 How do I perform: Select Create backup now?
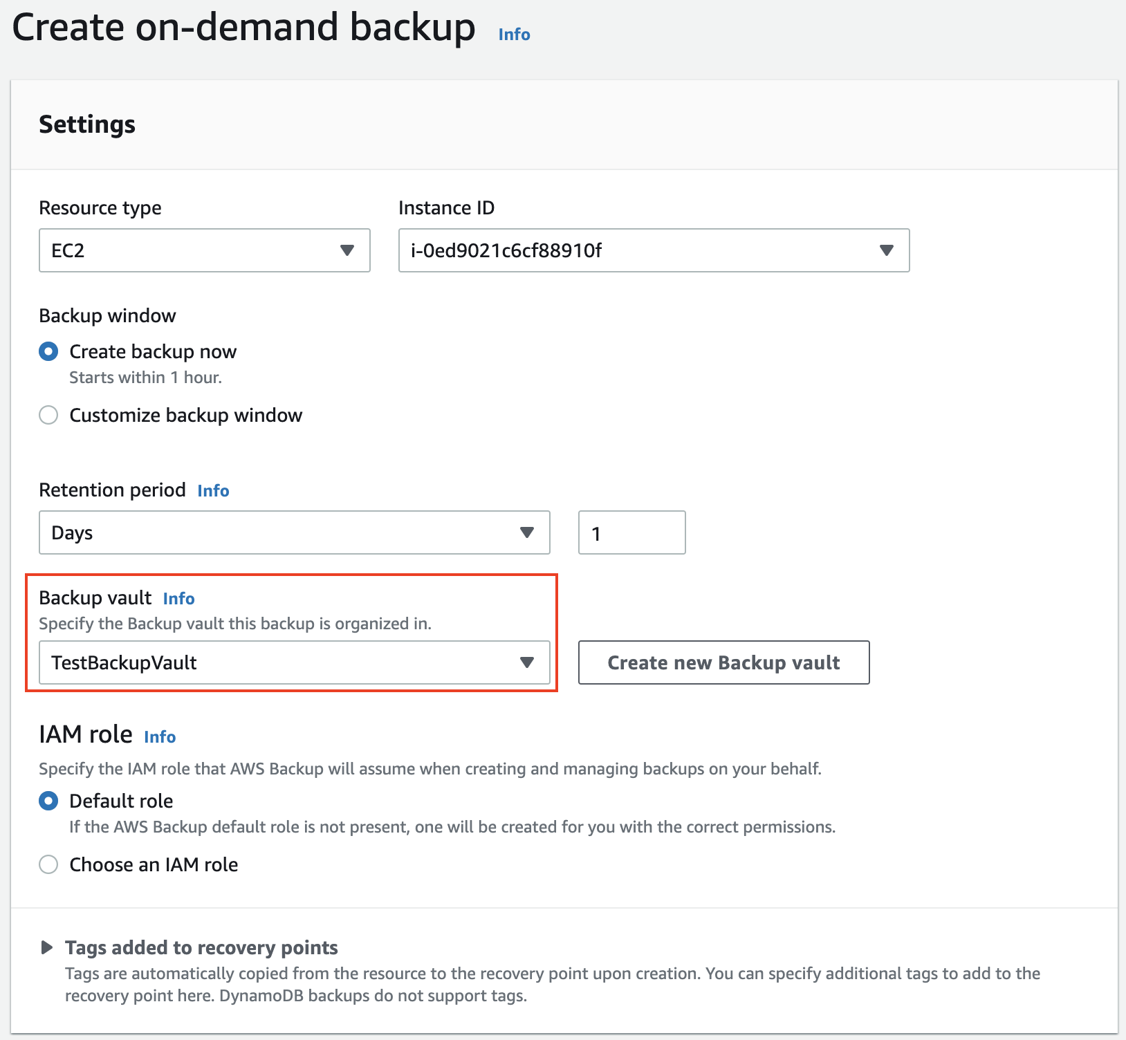(48, 351)
